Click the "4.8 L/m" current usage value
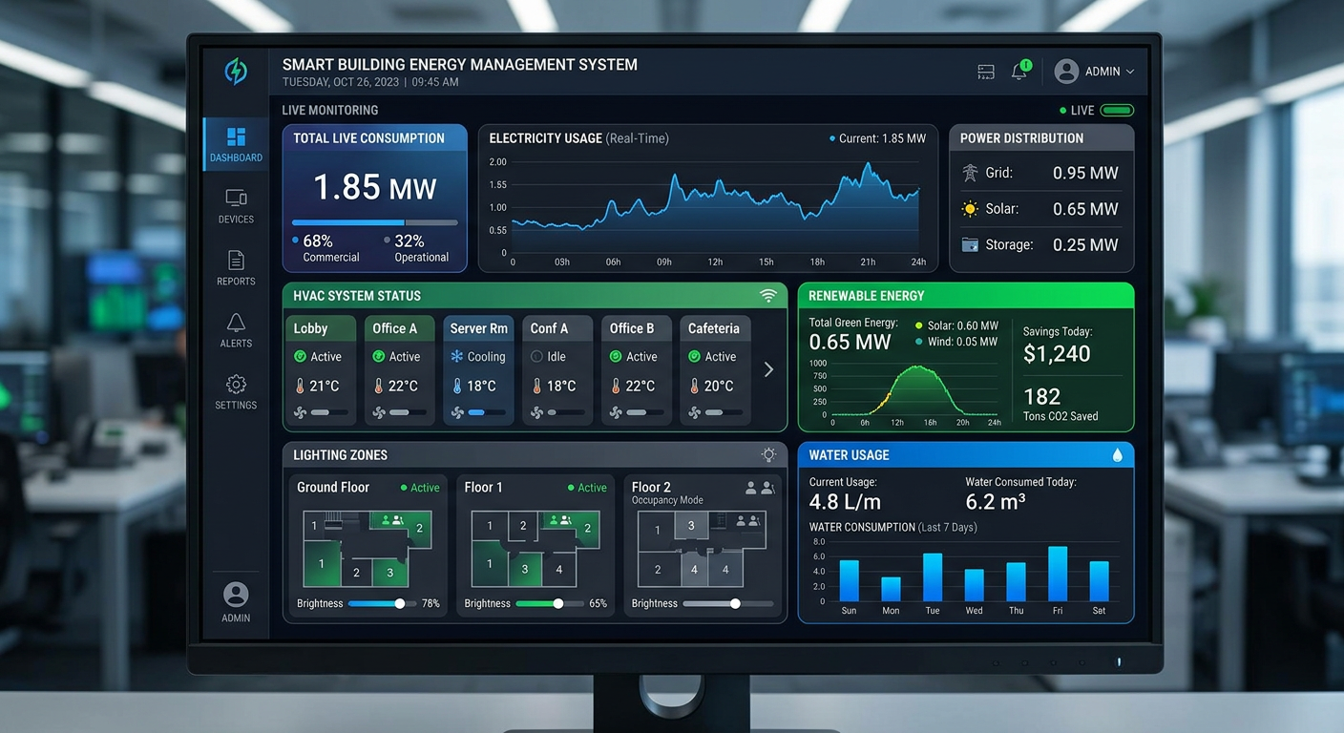 [845, 502]
